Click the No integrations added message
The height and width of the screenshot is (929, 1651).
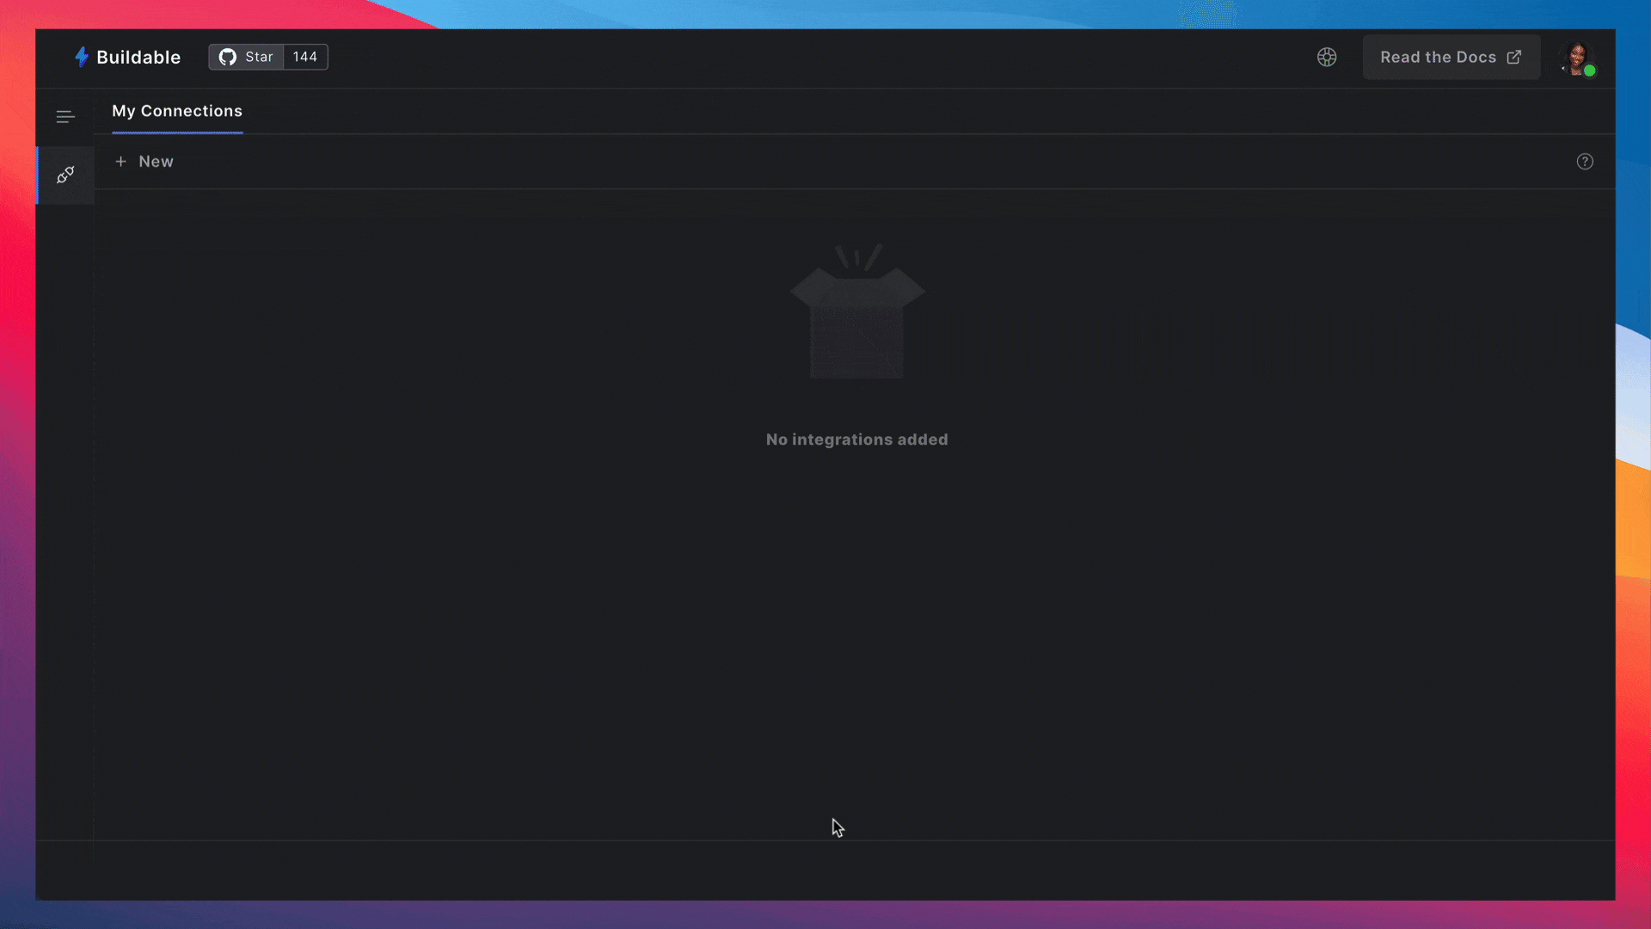click(856, 440)
